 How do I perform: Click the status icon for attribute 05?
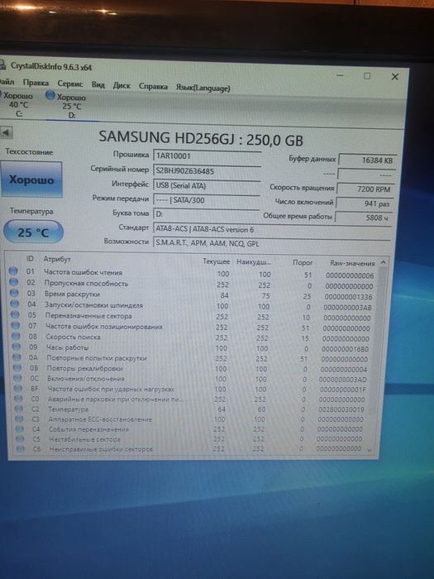[x=15, y=314]
